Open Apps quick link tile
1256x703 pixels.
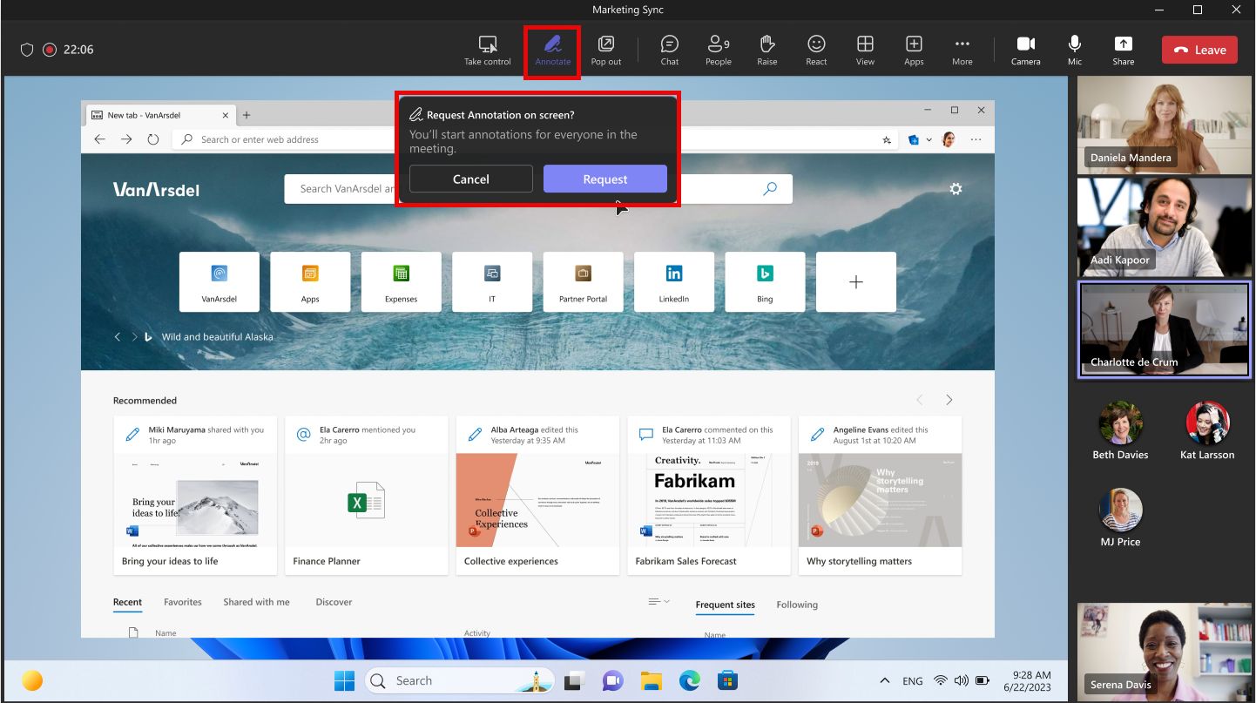(x=310, y=281)
